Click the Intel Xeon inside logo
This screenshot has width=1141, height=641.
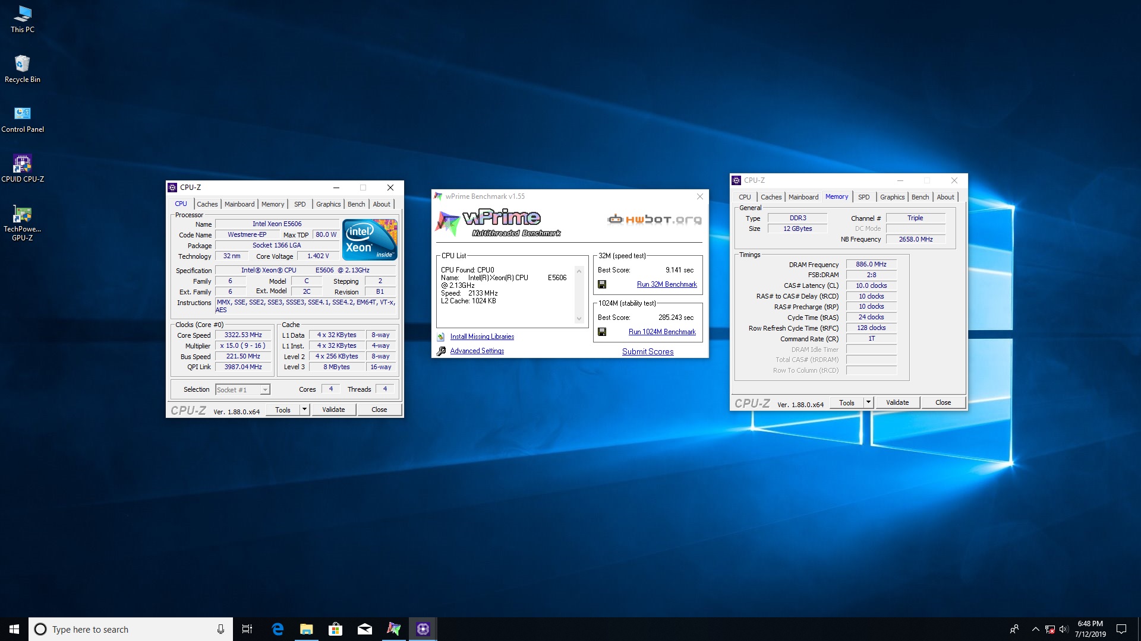pyautogui.click(x=370, y=239)
